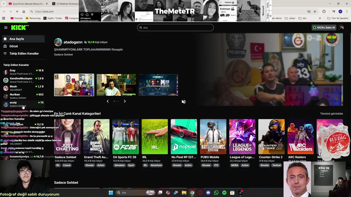
Task: Open Discord from the taskbar
Action: point(208,193)
